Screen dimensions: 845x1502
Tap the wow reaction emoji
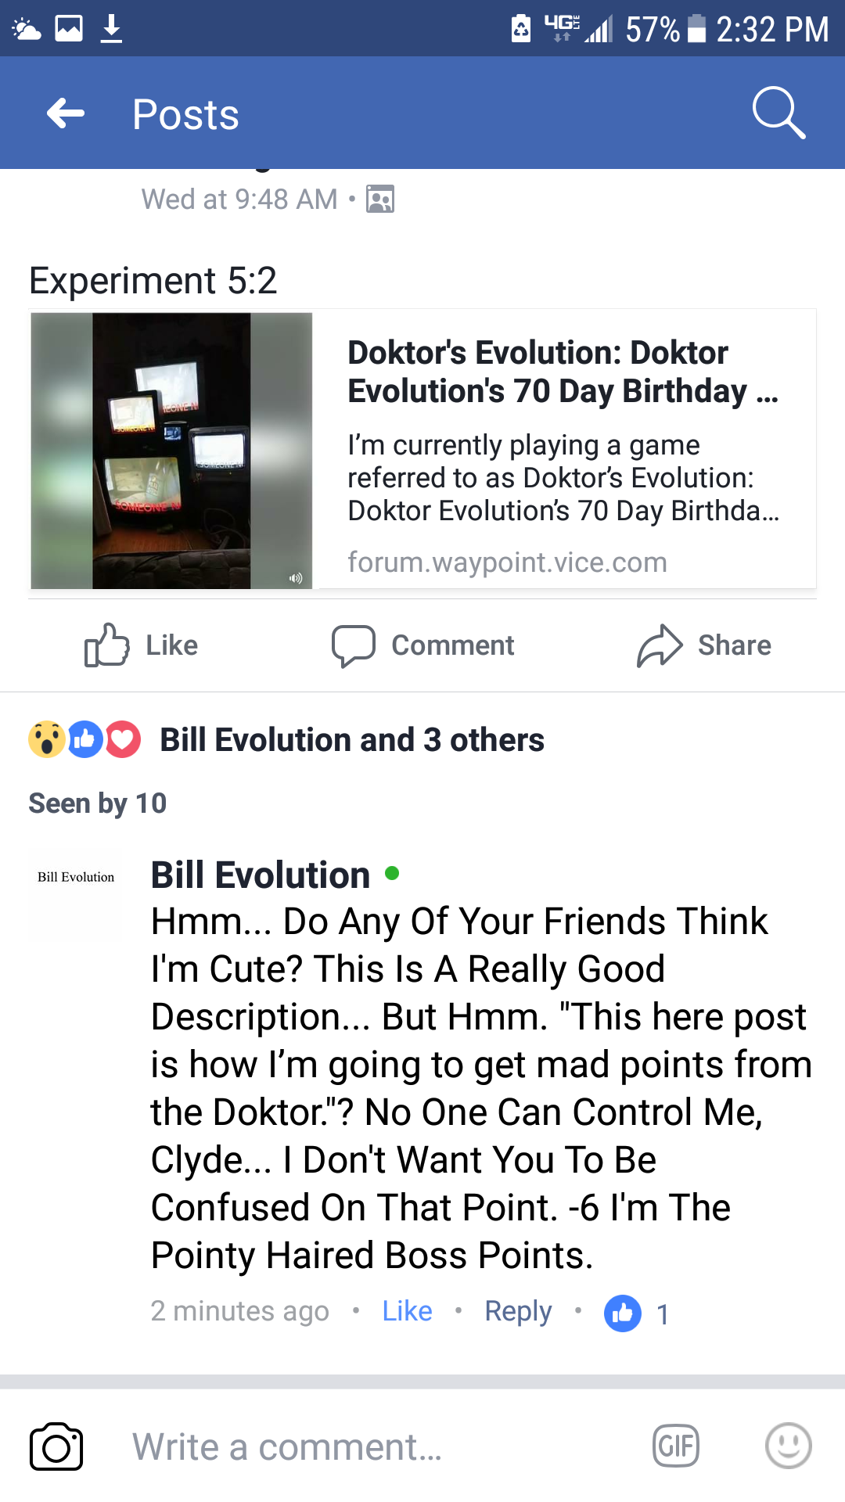(x=47, y=739)
